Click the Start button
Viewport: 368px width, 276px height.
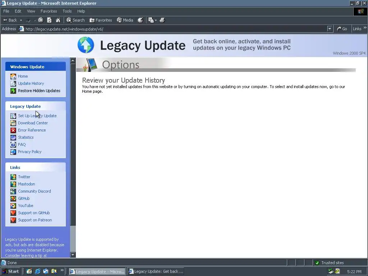(x=11, y=272)
